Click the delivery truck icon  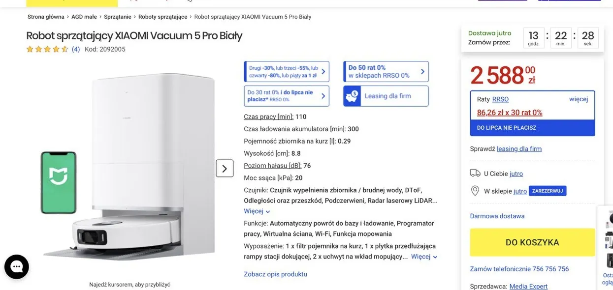point(475,173)
